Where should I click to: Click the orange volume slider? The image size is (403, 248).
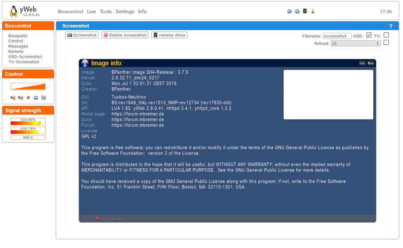pos(28,86)
